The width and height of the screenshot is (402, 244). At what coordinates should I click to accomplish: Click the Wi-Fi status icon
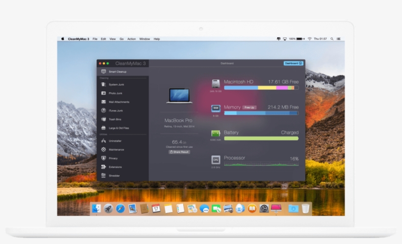[x=310, y=39]
